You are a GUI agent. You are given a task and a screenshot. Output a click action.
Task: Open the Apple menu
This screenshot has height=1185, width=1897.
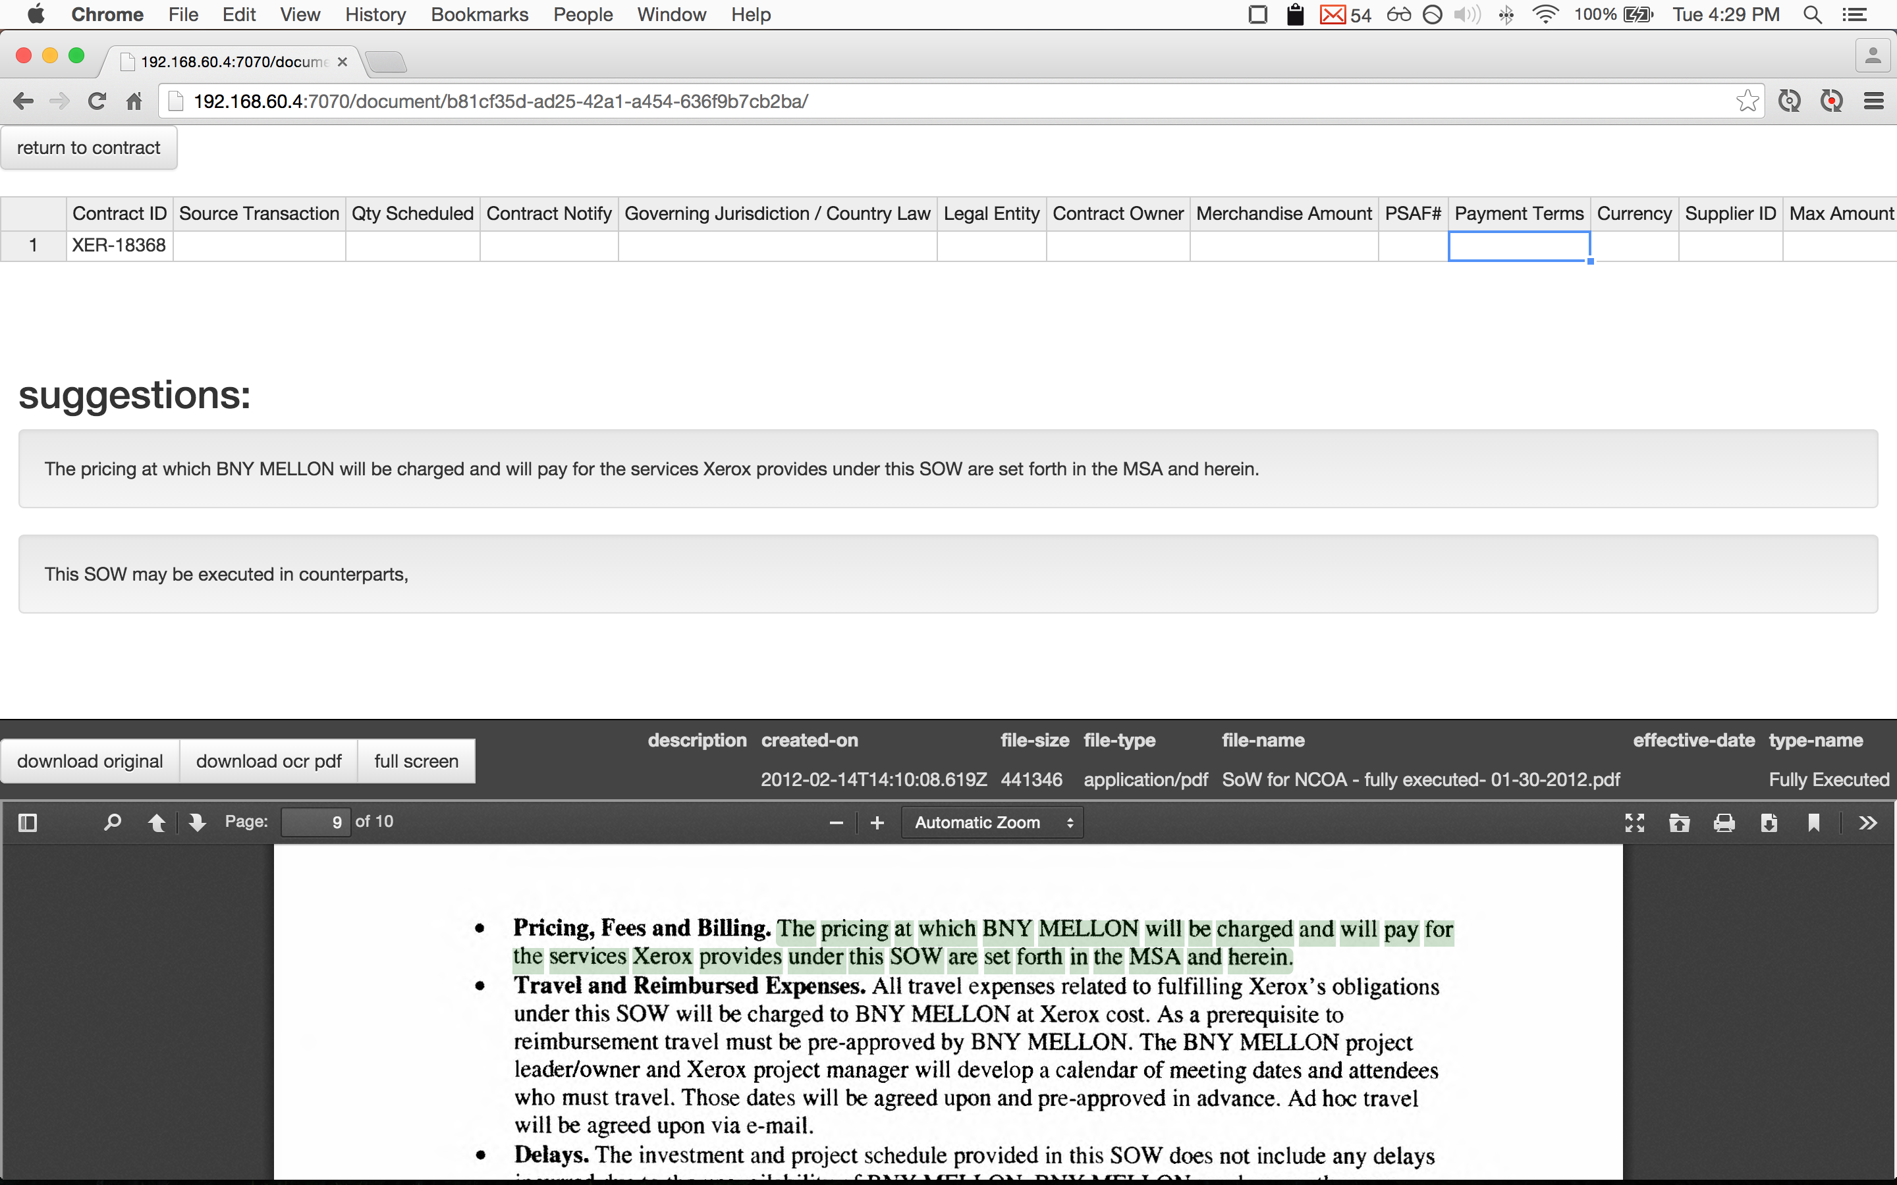(36, 15)
